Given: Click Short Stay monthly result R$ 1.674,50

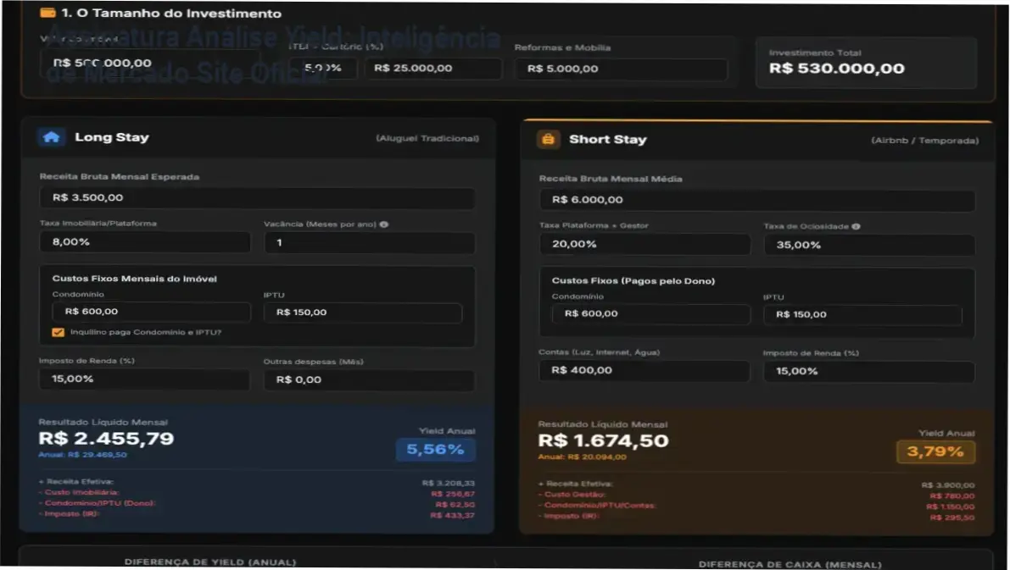Looking at the screenshot, I should [x=604, y=441].
